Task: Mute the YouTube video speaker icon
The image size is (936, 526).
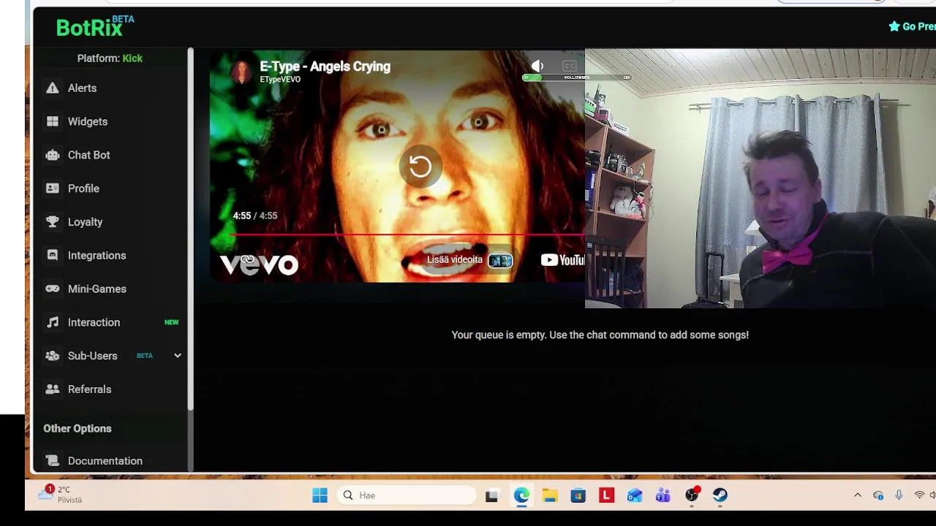Action: (x=537, y=66)
